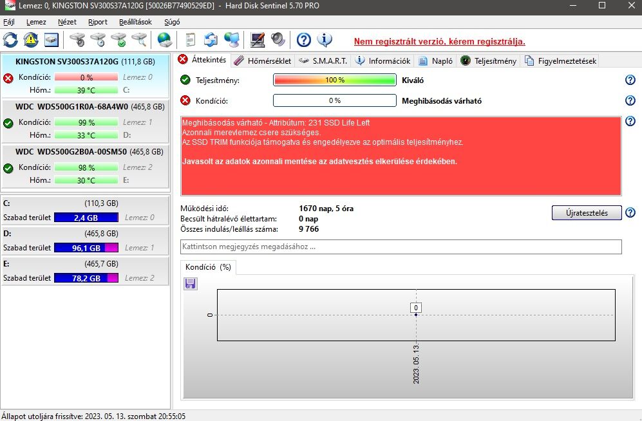
Task: Click the disk with clock icon
Action: click(98, 40)
